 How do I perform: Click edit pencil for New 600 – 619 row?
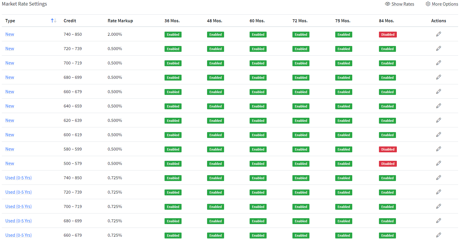(x=438, y=135)
